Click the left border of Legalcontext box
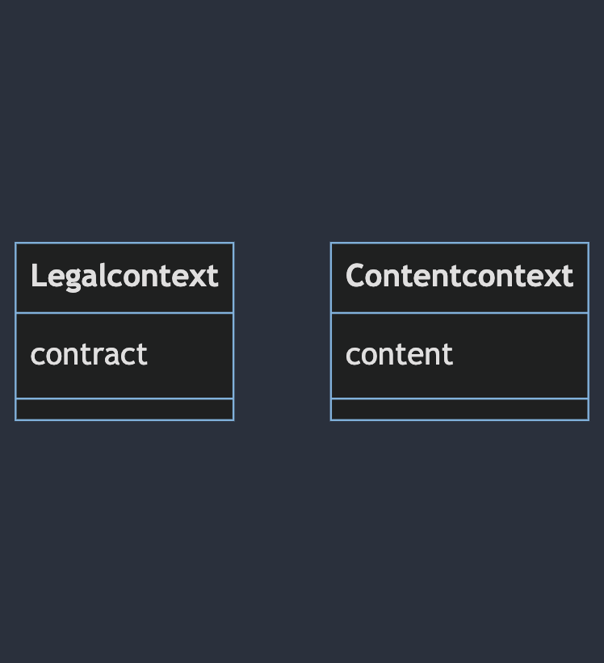The width and height of the screenshot is (604, 663). [x=15, y=331]
